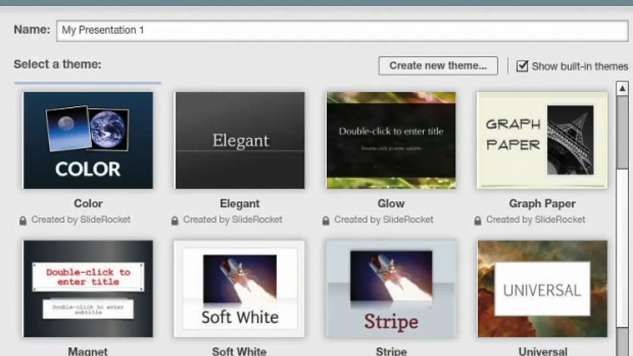This screenshot has height=356, width=633.
Task: Select the Color theme thumbnail
Action: pos(88,140)
